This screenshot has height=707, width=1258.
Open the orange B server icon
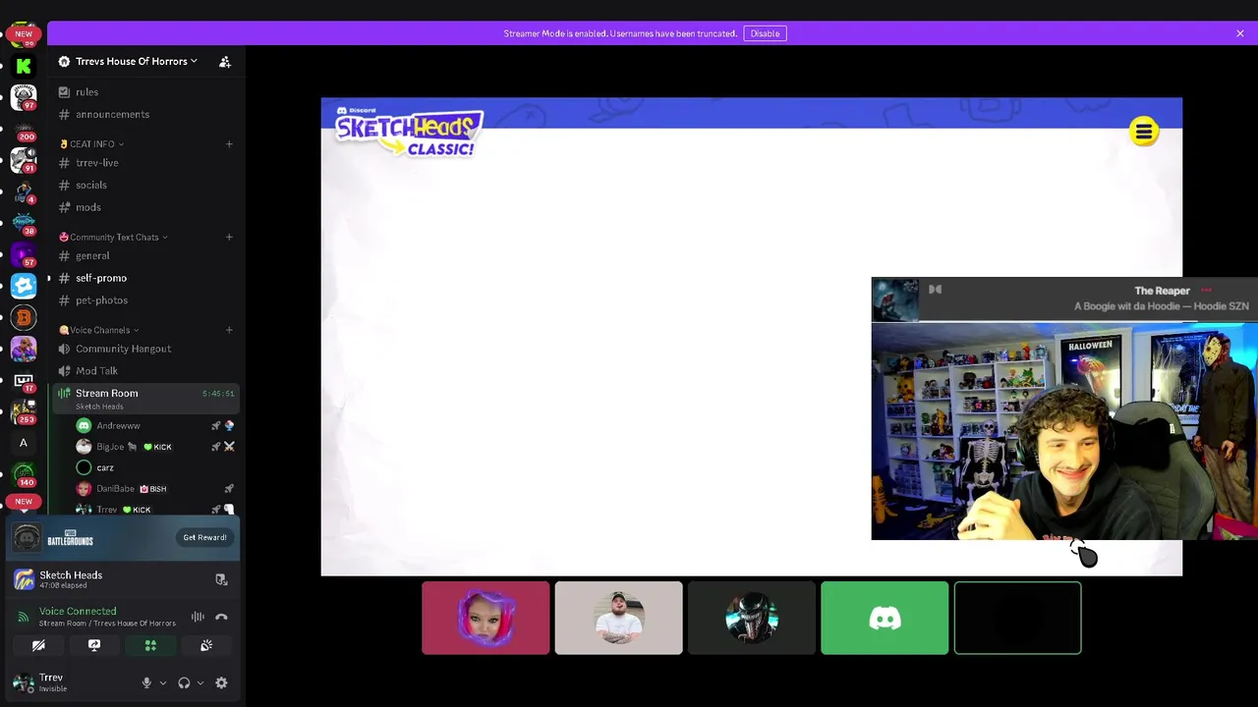[x=24, y=317]
